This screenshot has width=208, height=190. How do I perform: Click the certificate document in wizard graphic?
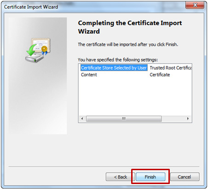click(40, 45)
